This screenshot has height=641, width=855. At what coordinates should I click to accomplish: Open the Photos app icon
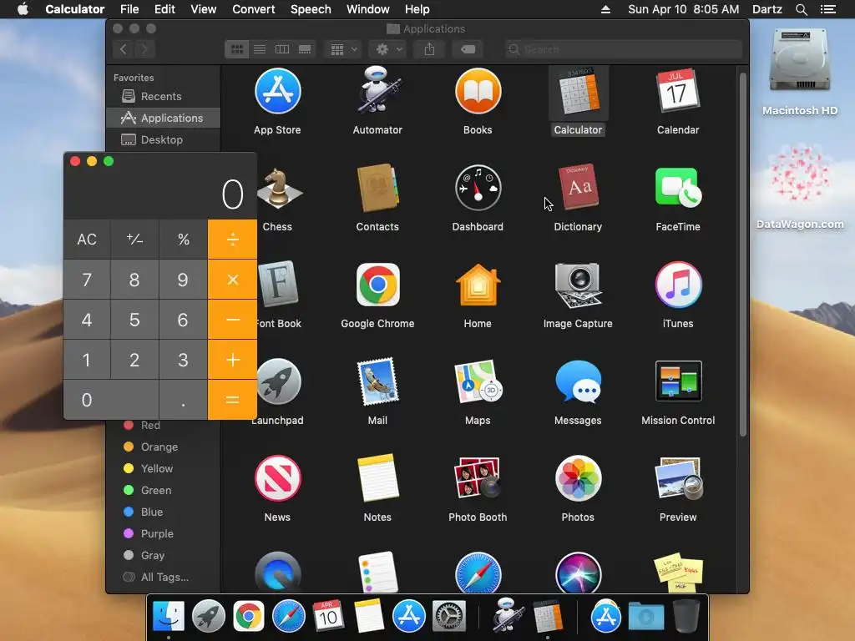578,478
